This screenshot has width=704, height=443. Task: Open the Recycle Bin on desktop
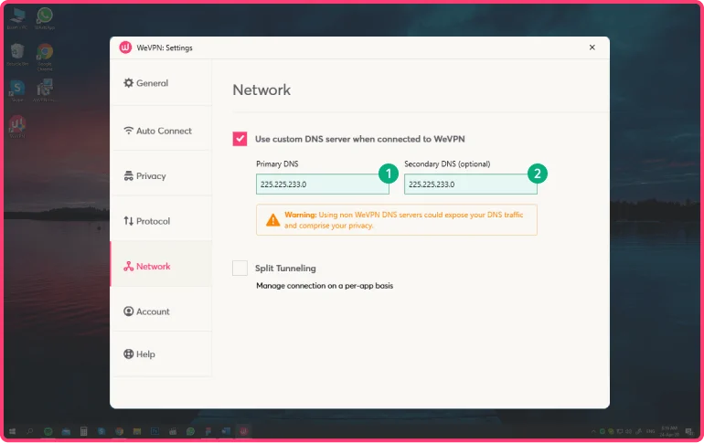pyautogui.click(x=16, y=53)
